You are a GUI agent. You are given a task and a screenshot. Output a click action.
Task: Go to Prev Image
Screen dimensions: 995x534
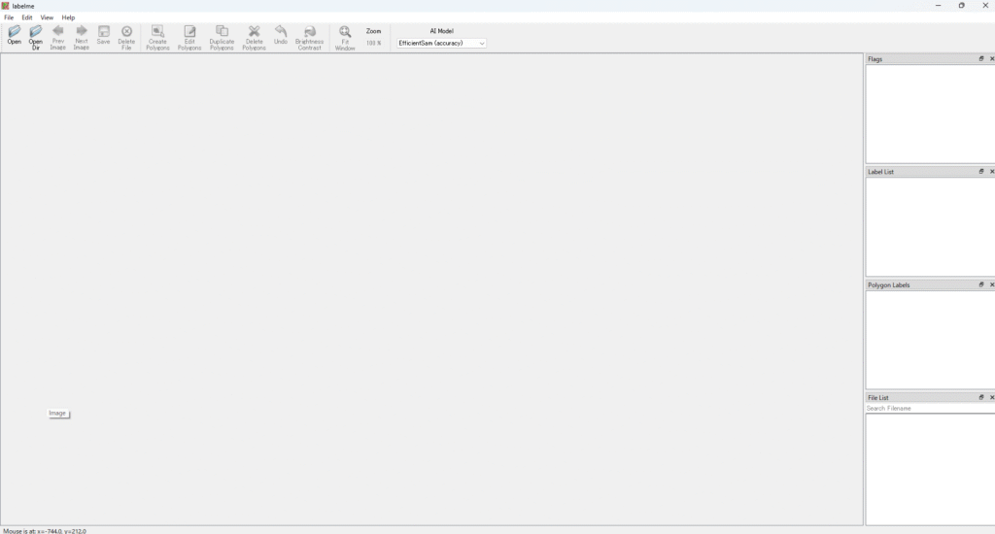click(58, 32)
